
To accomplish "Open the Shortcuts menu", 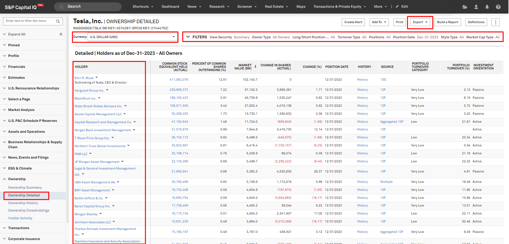I will tap(143, 7).
